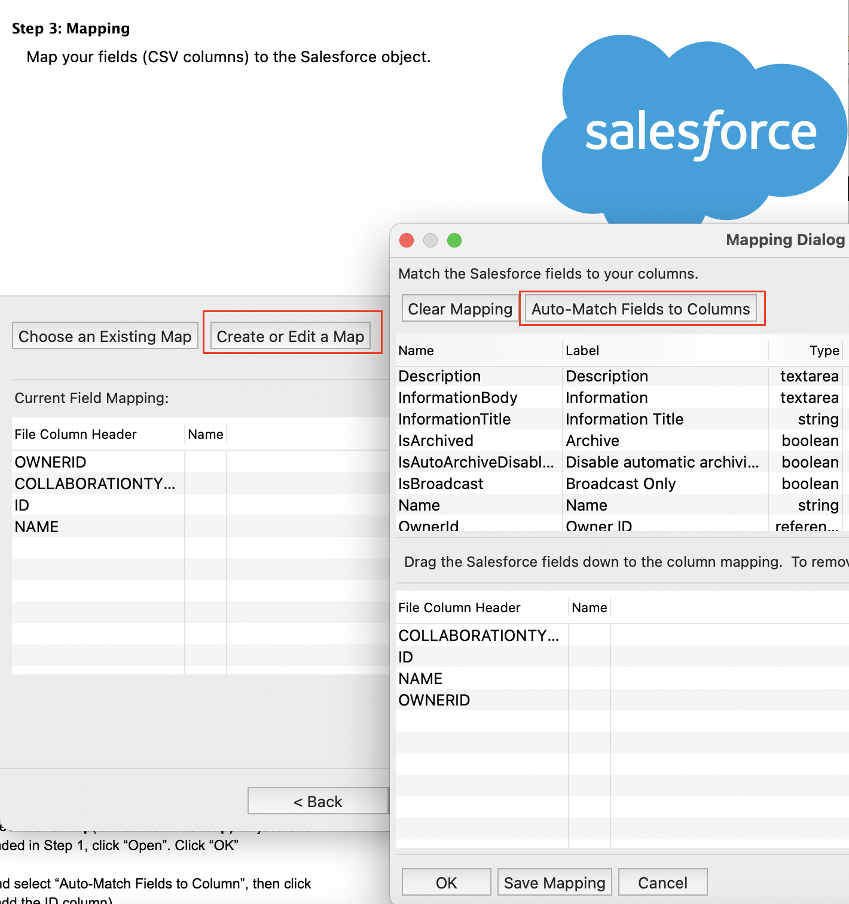The width and height of the screenshot is (849, 904).
Task: Select COLLABORATIONTY... row in Mapping Dialog
Action: pos(622,636)
